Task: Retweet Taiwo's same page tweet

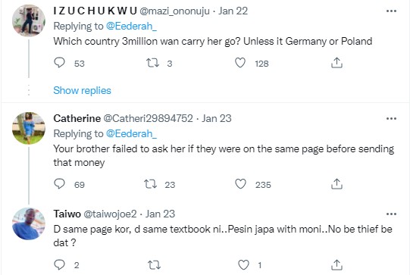Action: (155, 265)
